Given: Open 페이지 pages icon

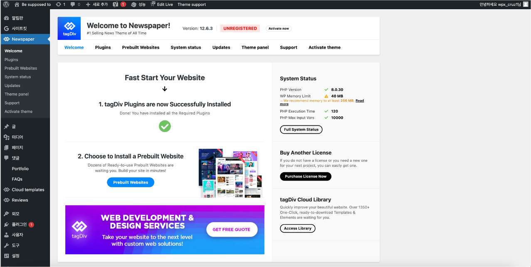Looking at the screenshot, I should [6, 147].
